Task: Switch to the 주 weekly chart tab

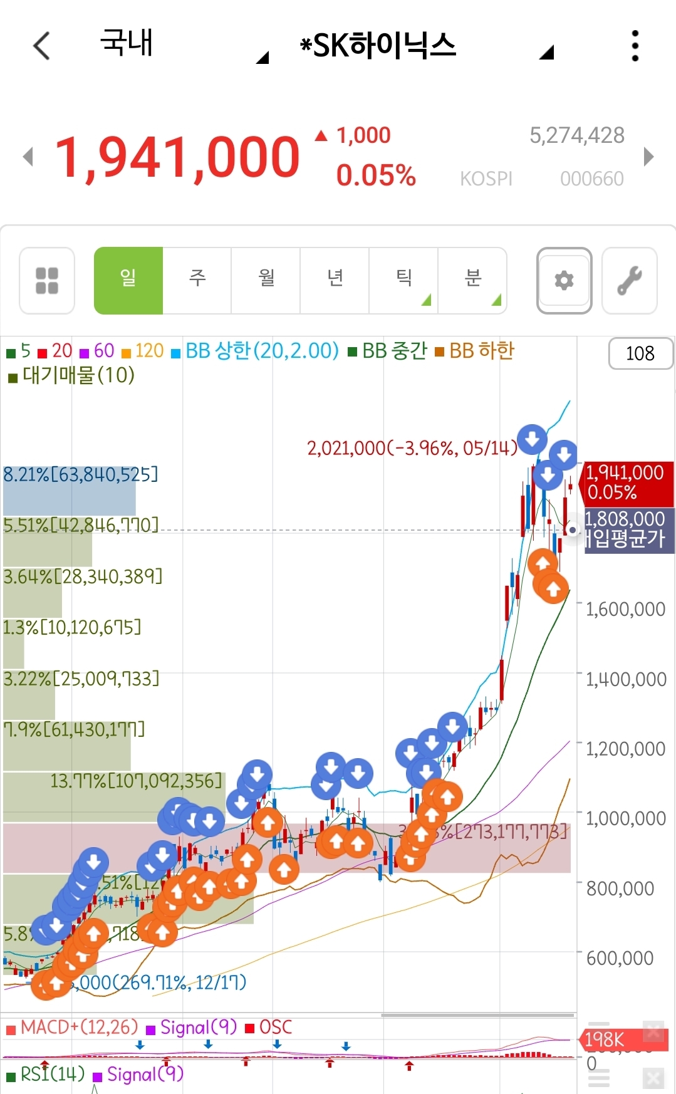Action: [197, 280]
